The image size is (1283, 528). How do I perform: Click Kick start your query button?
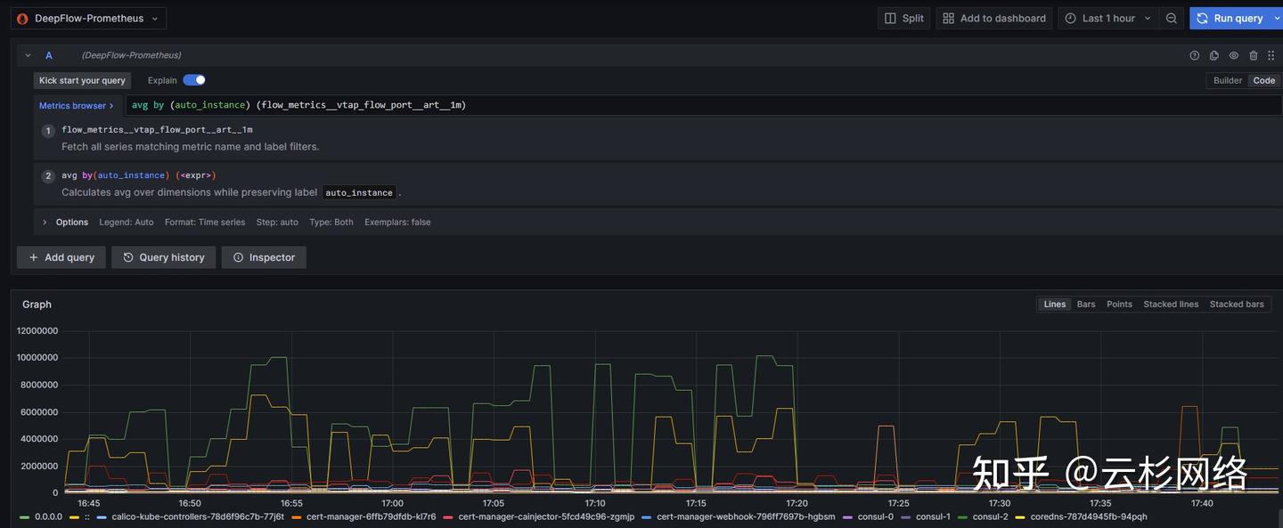tap(82, 80)
